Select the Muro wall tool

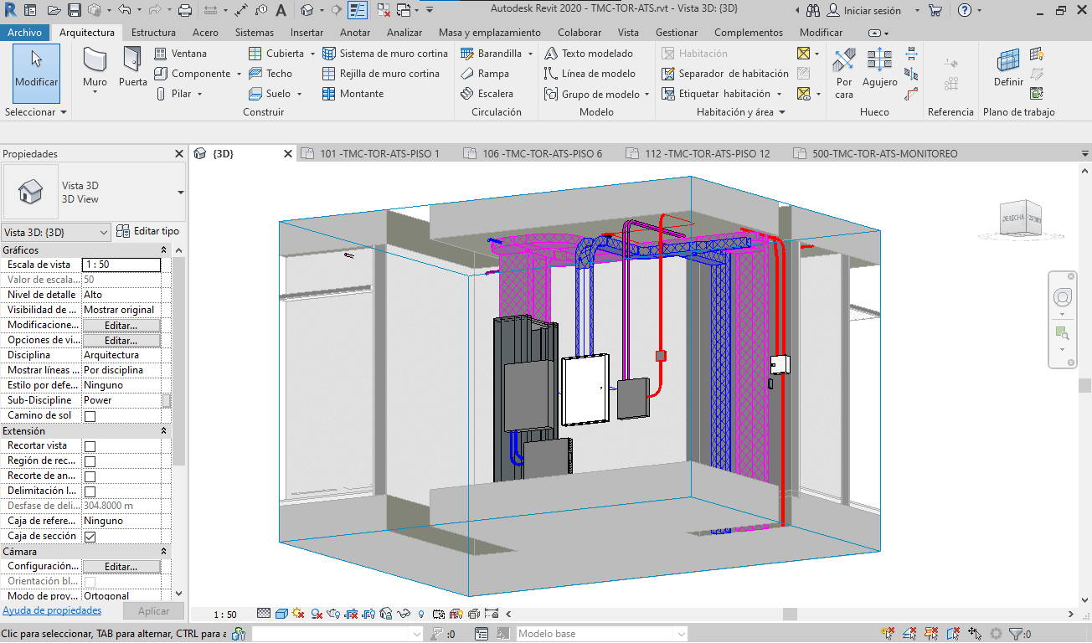95,68
